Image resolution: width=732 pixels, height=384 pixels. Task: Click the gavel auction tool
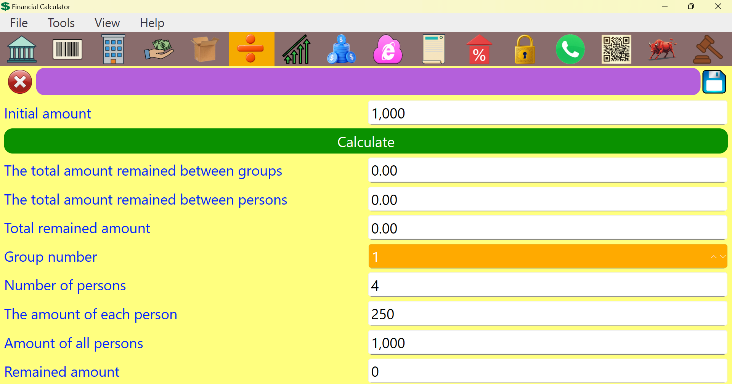708,49
